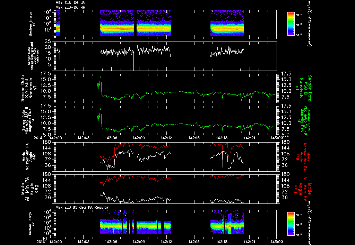
Task: Click the top panel "Electron Energy eV" axis label
Action: (x=32, y=24)
